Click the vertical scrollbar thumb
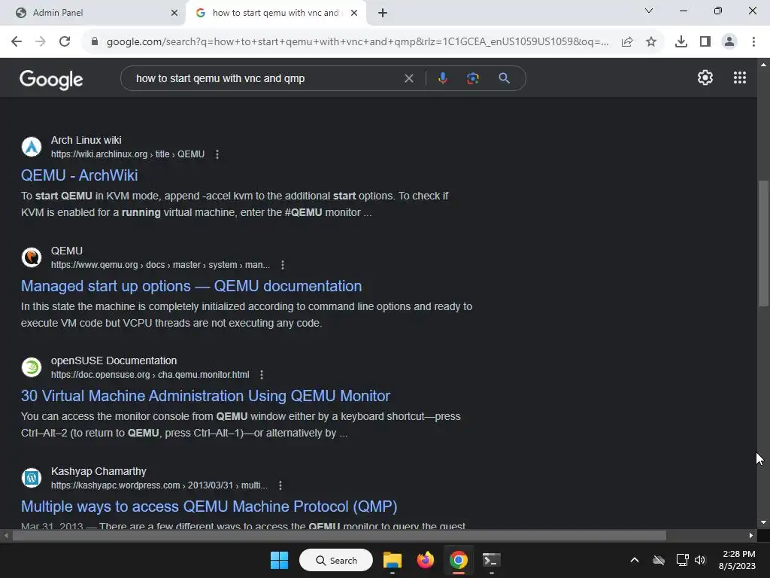The height and width of the screenshot is (578, 770). point(763,245)
